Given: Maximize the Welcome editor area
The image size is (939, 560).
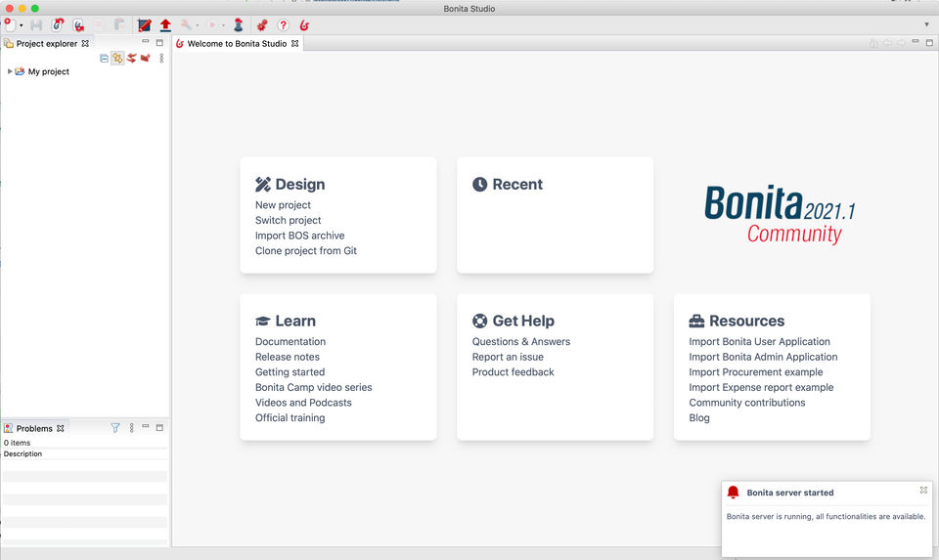Looking at the screenshot, I should (x=929, y=42).
